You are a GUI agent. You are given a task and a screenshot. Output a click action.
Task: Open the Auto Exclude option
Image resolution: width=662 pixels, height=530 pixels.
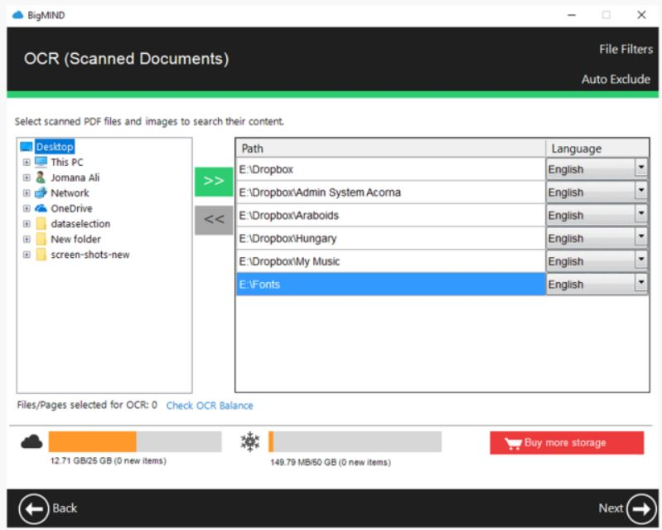pyautogui.click(x=616, y=79)
